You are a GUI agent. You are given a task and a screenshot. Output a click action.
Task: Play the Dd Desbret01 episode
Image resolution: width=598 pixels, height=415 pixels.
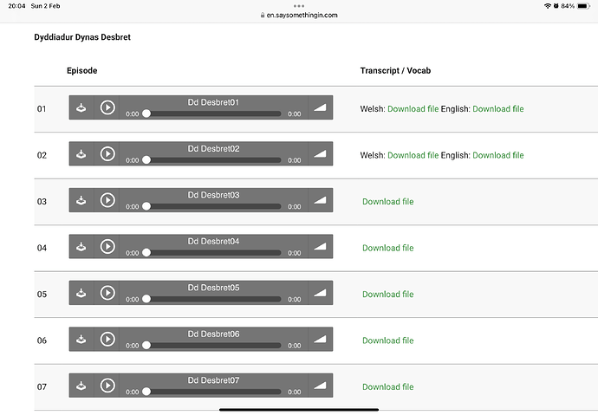click(107, 107)
